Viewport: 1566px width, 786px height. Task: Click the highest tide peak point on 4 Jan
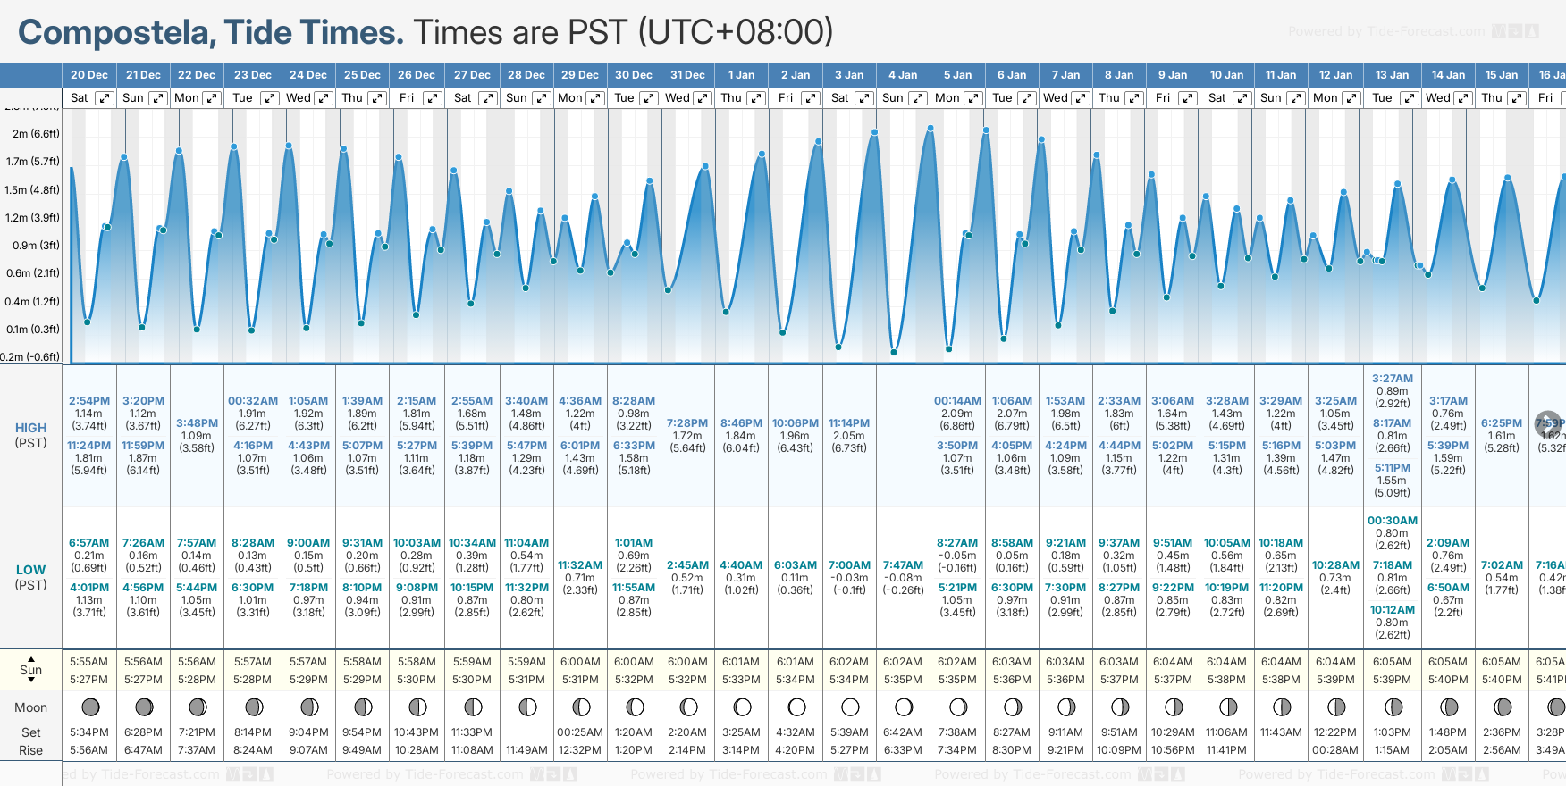[x=930, y=129]
